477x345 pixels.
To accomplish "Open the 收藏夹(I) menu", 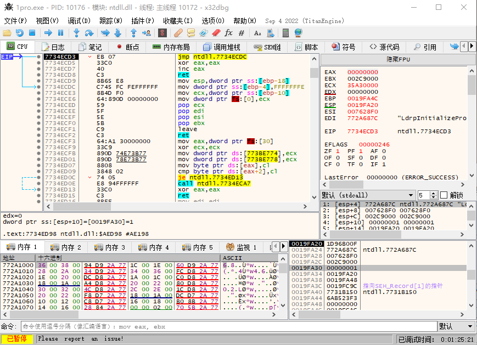I will tap(178, 21).
